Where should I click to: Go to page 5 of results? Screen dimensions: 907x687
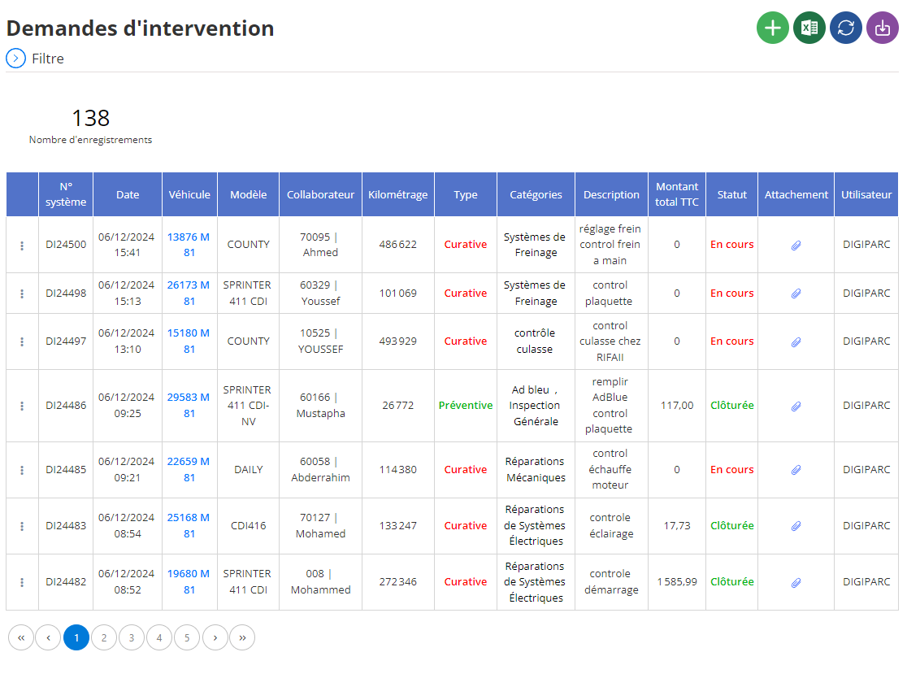tap(187, 637)
